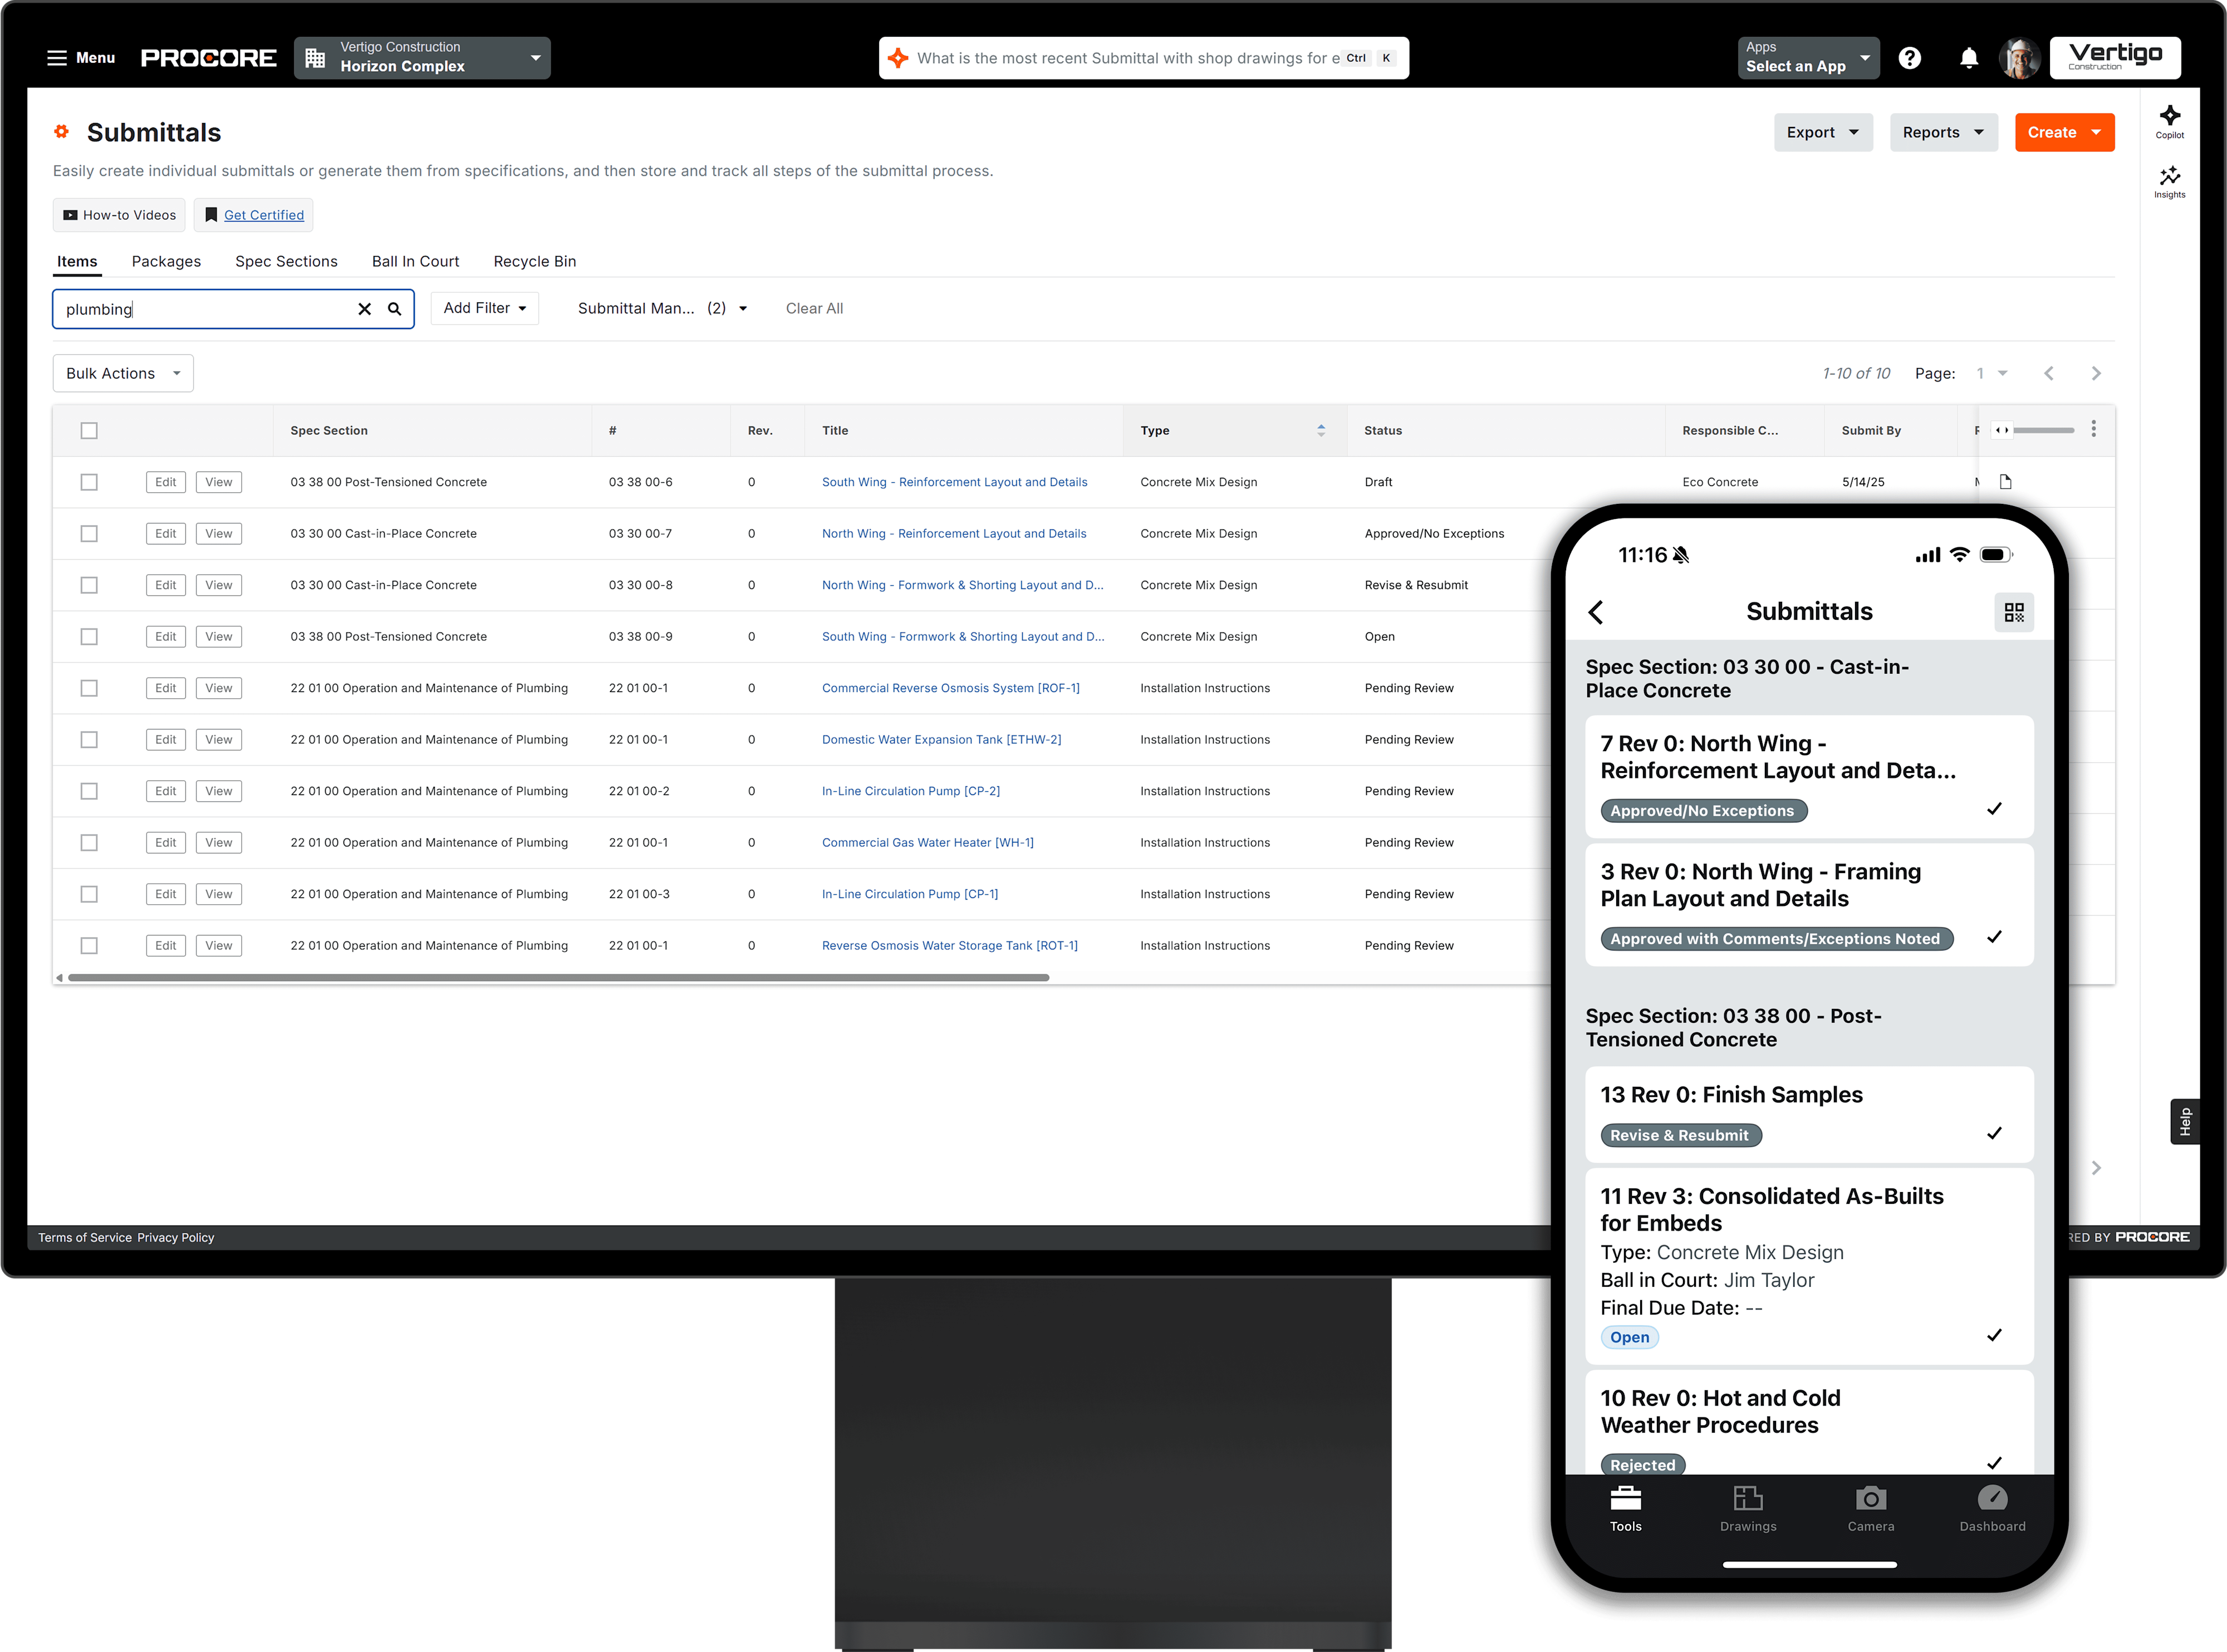The height and width of the screenshot is (1652, 2227).
Task: Switch to the Ball In Court tab
Action: 415,261
